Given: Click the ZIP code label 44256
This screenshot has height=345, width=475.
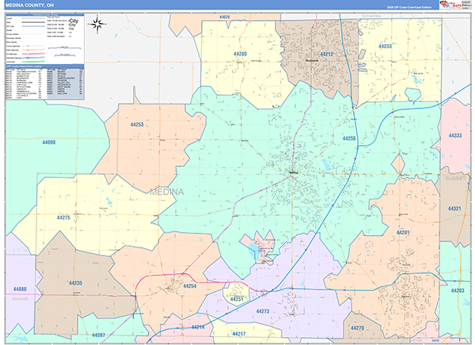Looking at the screenshot, I should coord(349,138).
